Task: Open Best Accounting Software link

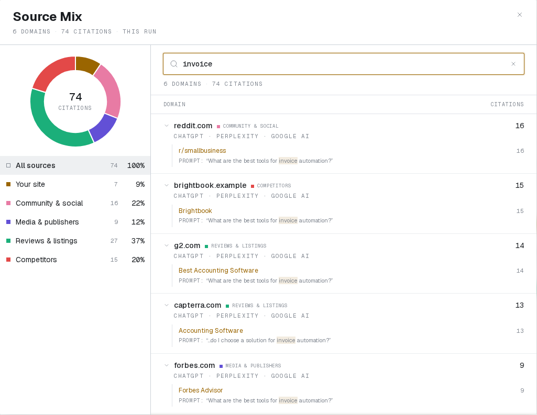Action: coord(218,270)
